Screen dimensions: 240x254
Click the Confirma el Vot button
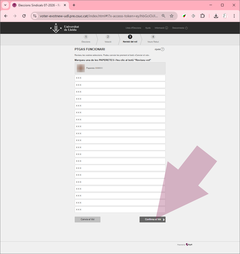click(x=152, y=219)
